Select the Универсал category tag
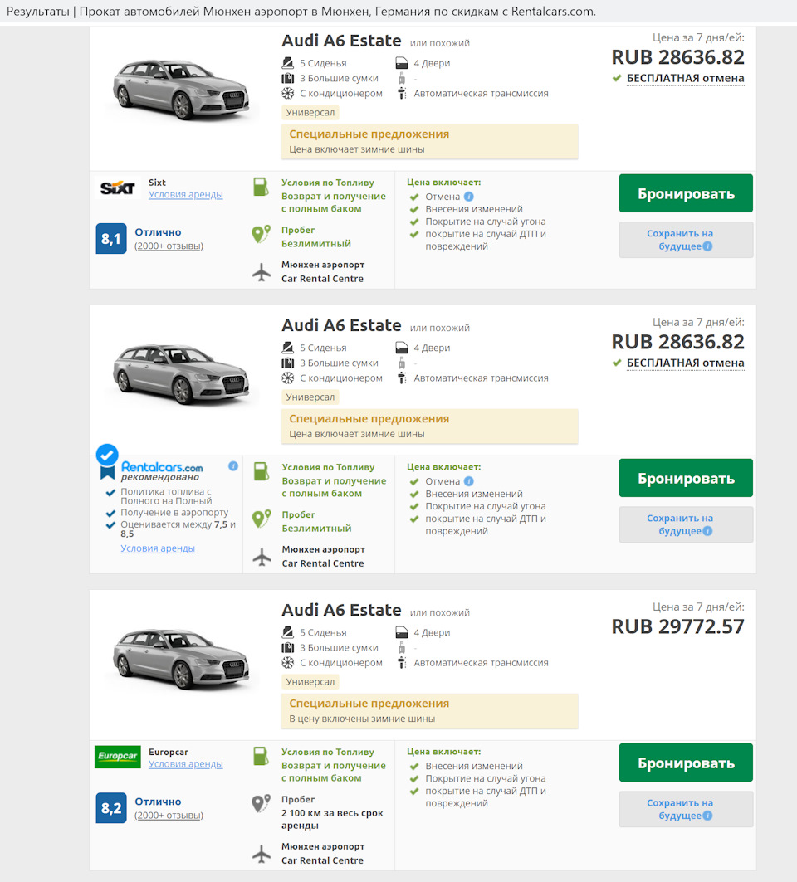 pos(310,112)
